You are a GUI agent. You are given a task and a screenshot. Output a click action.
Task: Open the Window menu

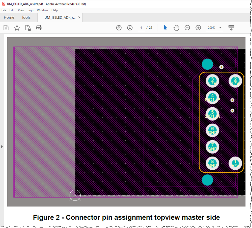42,10
